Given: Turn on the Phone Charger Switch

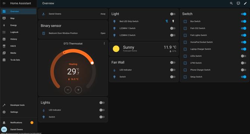Looking at the screenshot, I should coord(244,70).
